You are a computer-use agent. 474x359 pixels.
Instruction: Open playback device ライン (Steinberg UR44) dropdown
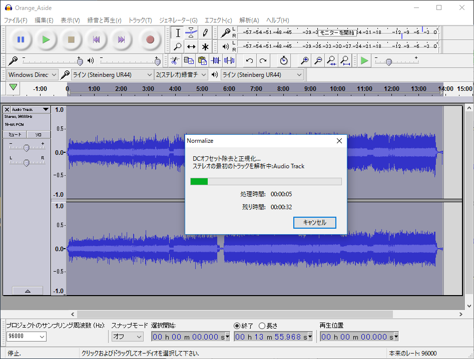(x=262, y=75)
